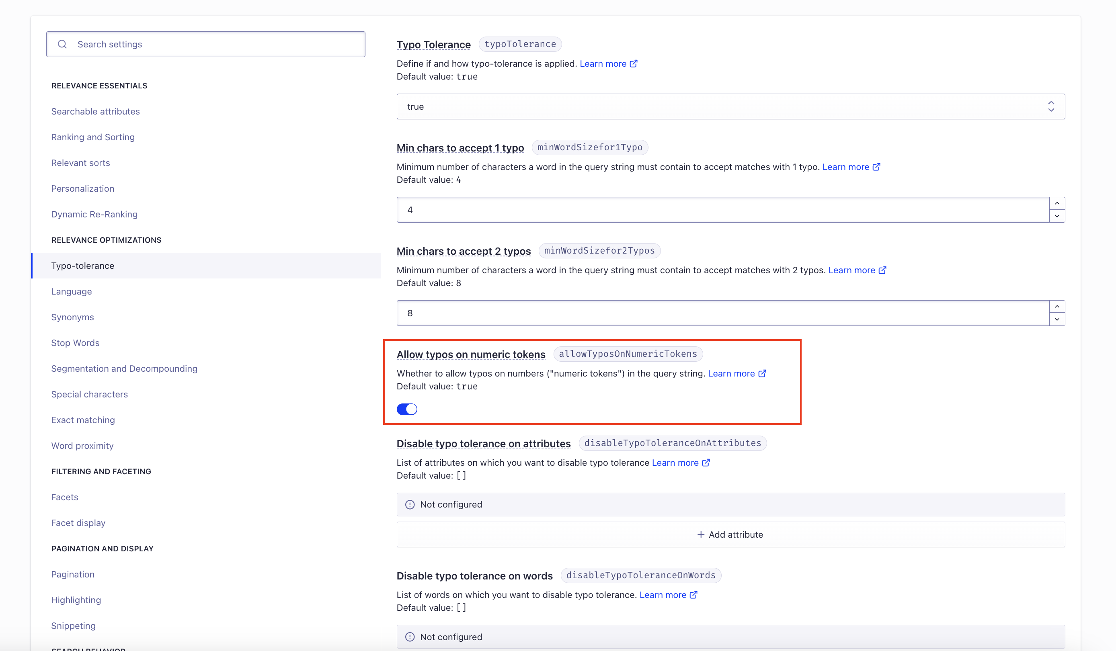The width and height of the screenshot is (1116, 651).
Task: Decrease Min chars for 1 typo value
Action: (1057, 216)
